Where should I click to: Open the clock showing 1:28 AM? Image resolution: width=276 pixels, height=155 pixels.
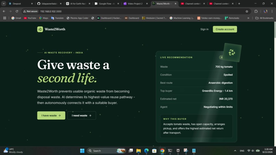tap(267, 151)
